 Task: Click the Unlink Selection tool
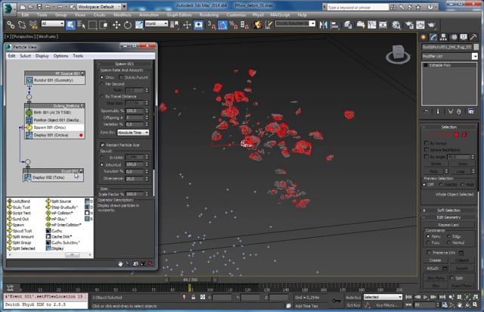[22, 25]
